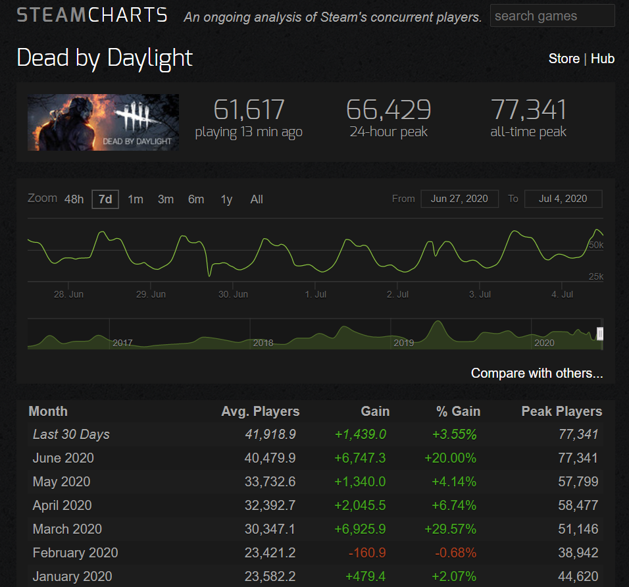Click the STEAMCHARTS logo
Image resolution: width=629 pixels, height=587 pixels.
(x=92, y=15)
